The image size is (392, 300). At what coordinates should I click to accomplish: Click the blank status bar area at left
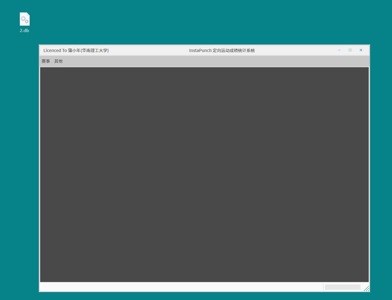click(x=168, y=287)
